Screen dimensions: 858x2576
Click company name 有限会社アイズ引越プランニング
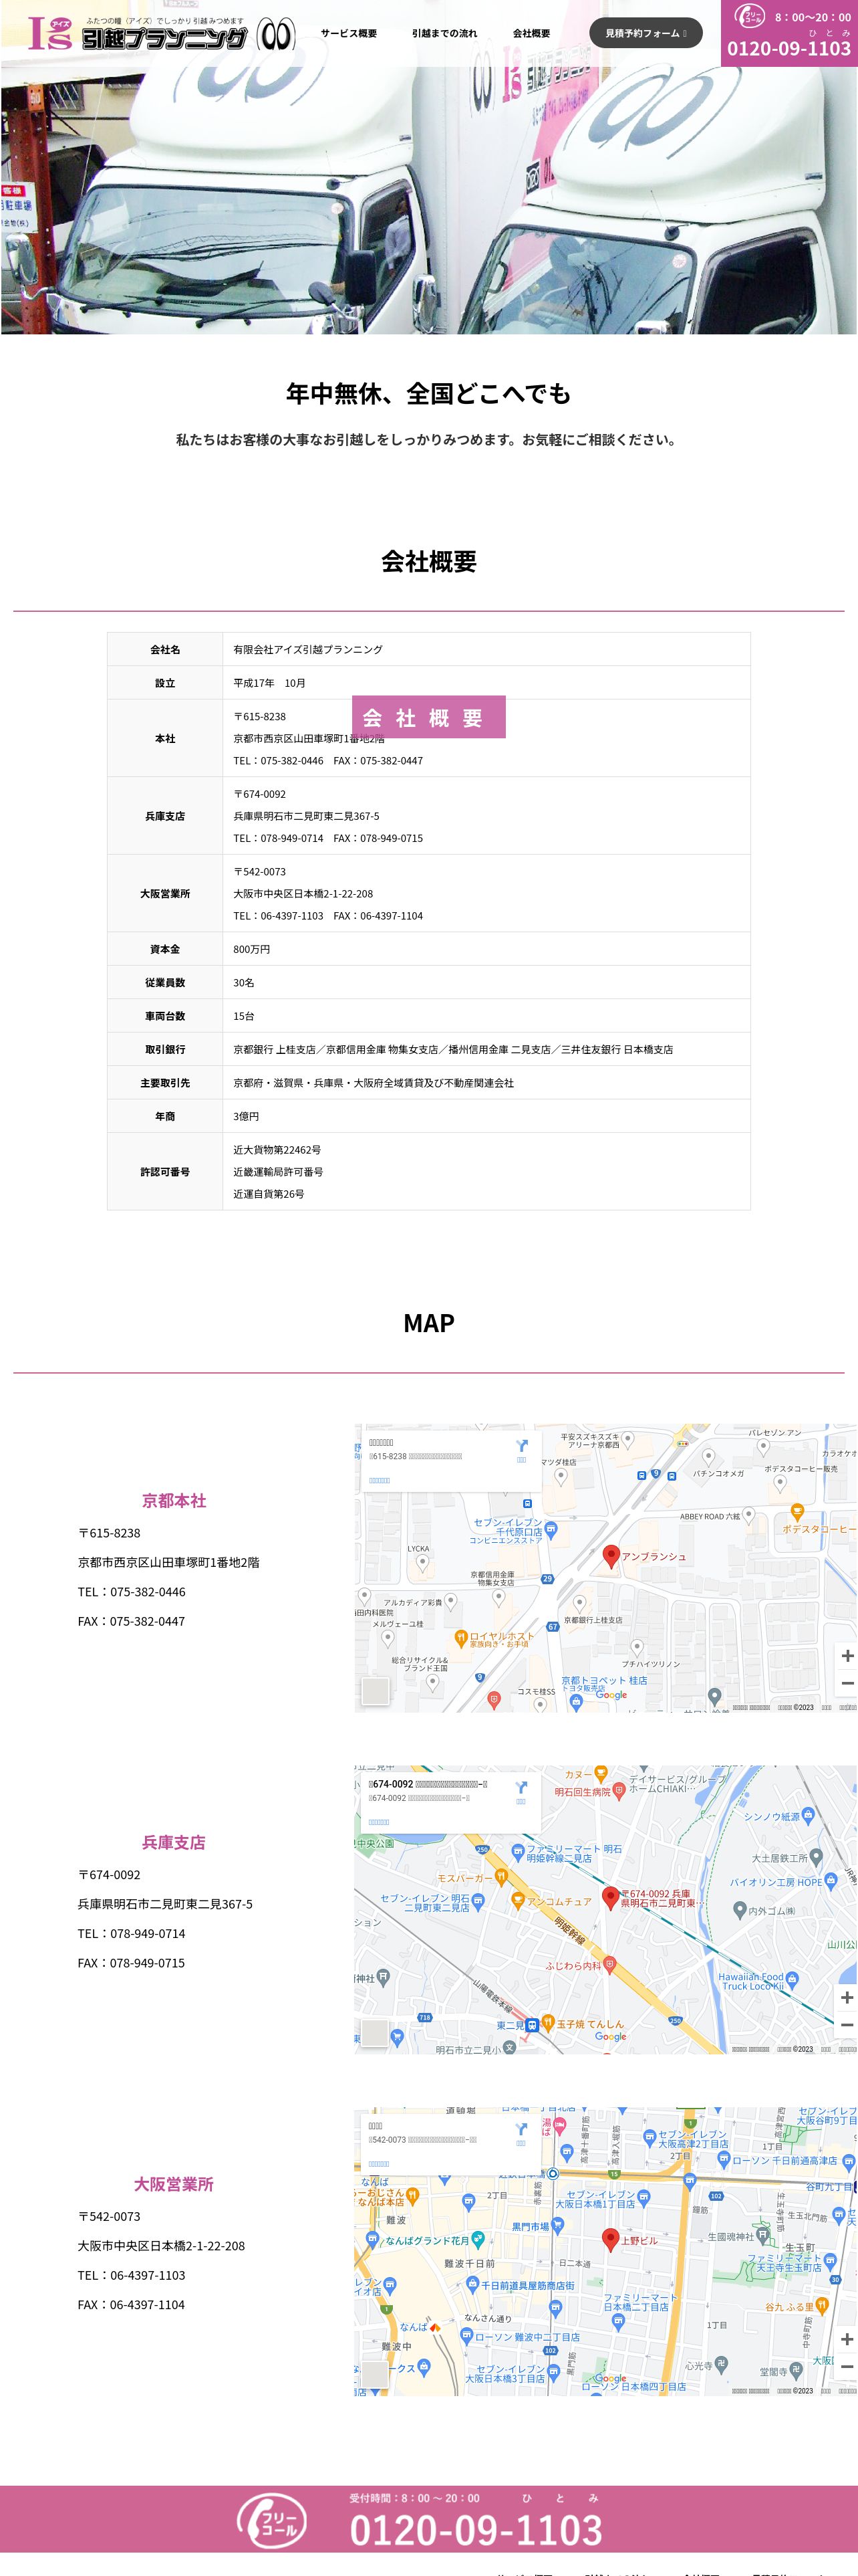307,650
